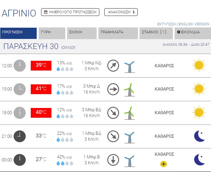This screenshot has height=172, width=211.
Task: Click the dark clock icon at 00:00
Action: [x=20, y=160]
